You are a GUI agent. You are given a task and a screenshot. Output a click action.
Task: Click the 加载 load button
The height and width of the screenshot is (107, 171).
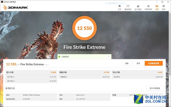(127, 63)
